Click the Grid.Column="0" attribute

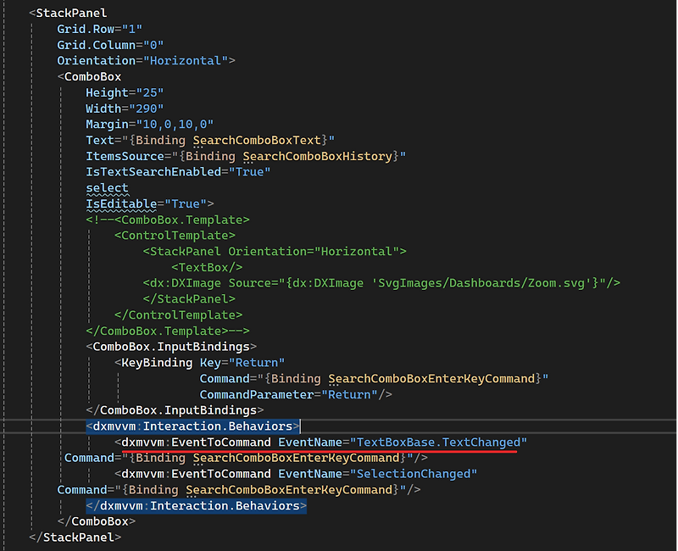pyautogui.click(x=110, y=45)
